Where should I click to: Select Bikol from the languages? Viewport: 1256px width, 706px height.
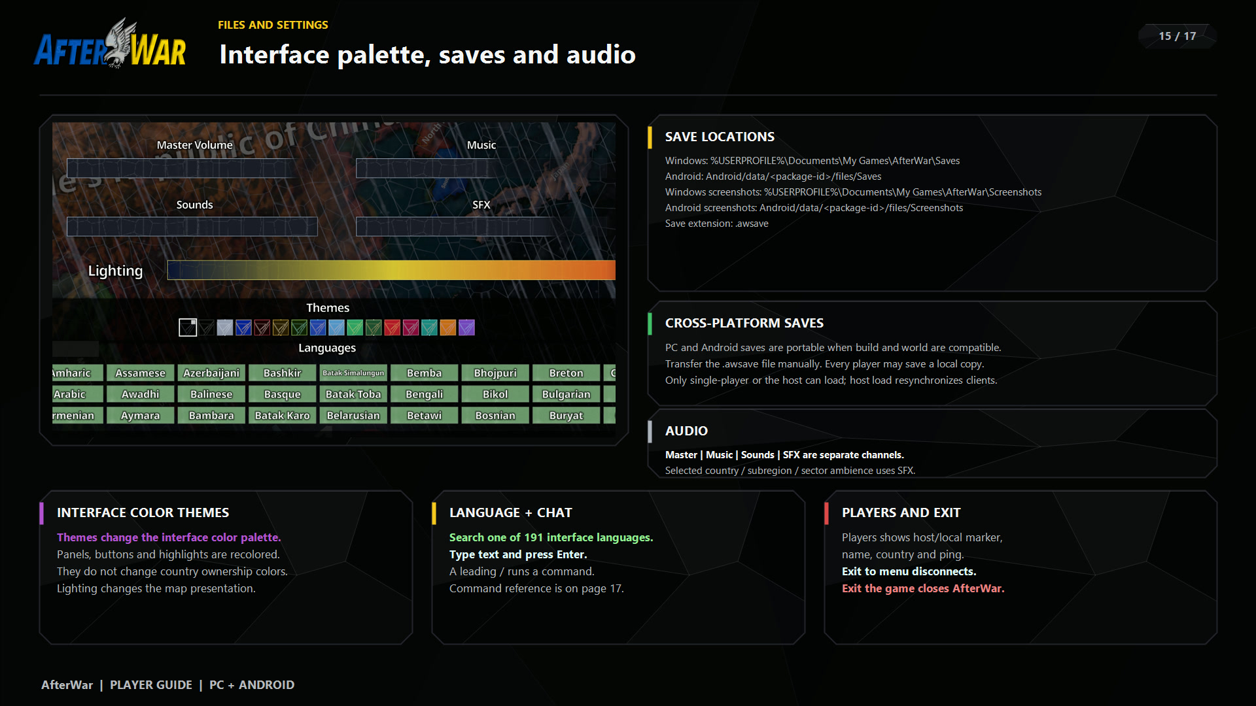click(495, 394)
